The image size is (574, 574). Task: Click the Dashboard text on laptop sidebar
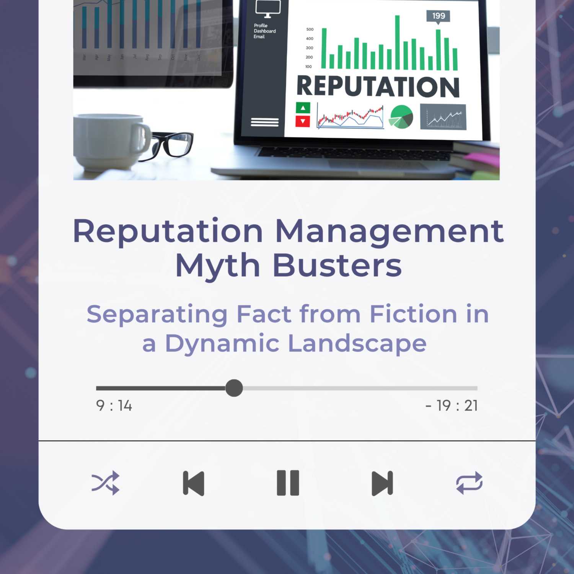(x=265, y=31)
